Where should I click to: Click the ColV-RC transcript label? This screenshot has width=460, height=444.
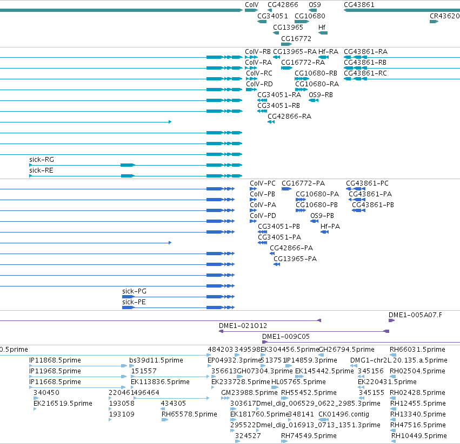259,73
